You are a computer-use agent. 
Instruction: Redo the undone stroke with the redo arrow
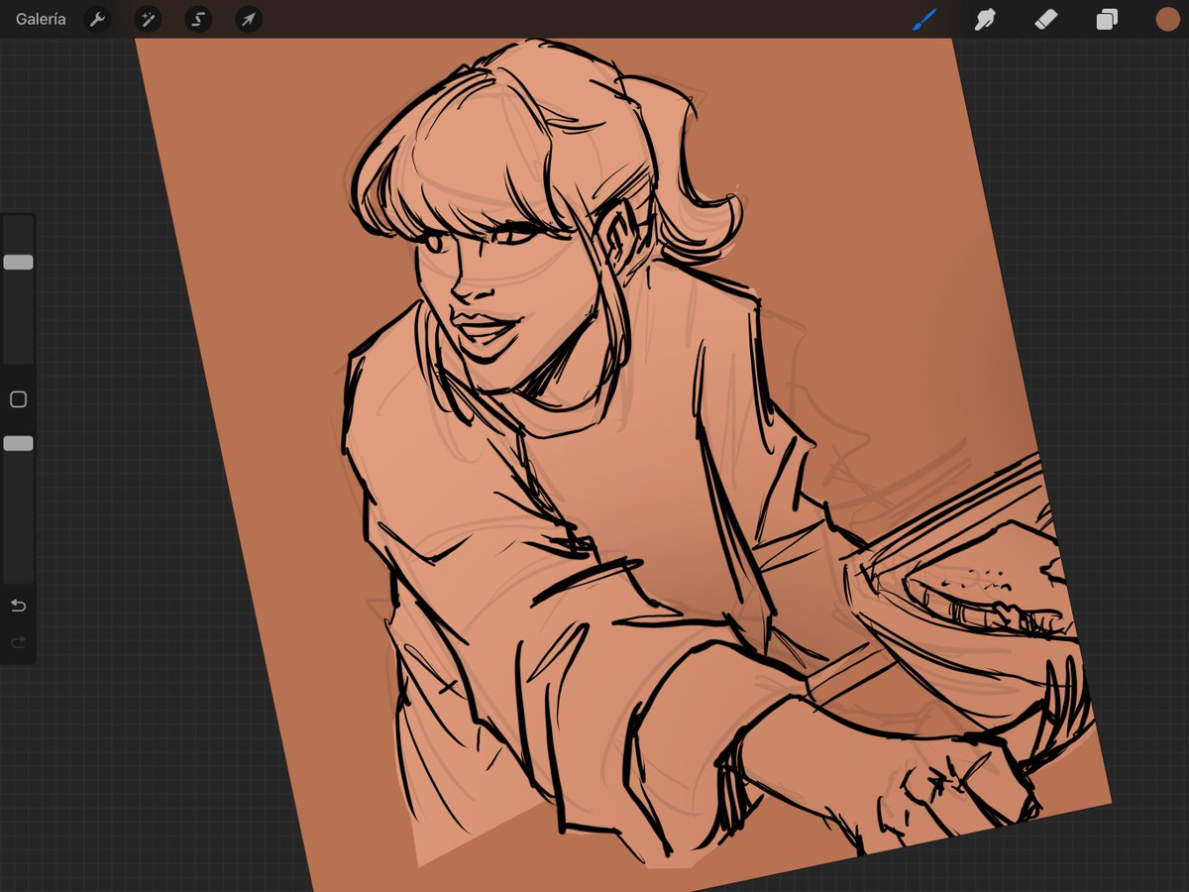pyautogui.click(x=18, y=642)
